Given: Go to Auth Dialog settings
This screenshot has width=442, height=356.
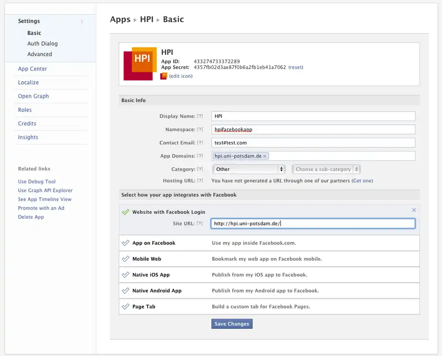Looking at the screenshot, I should pyautogui.click(x=42, y=44).
